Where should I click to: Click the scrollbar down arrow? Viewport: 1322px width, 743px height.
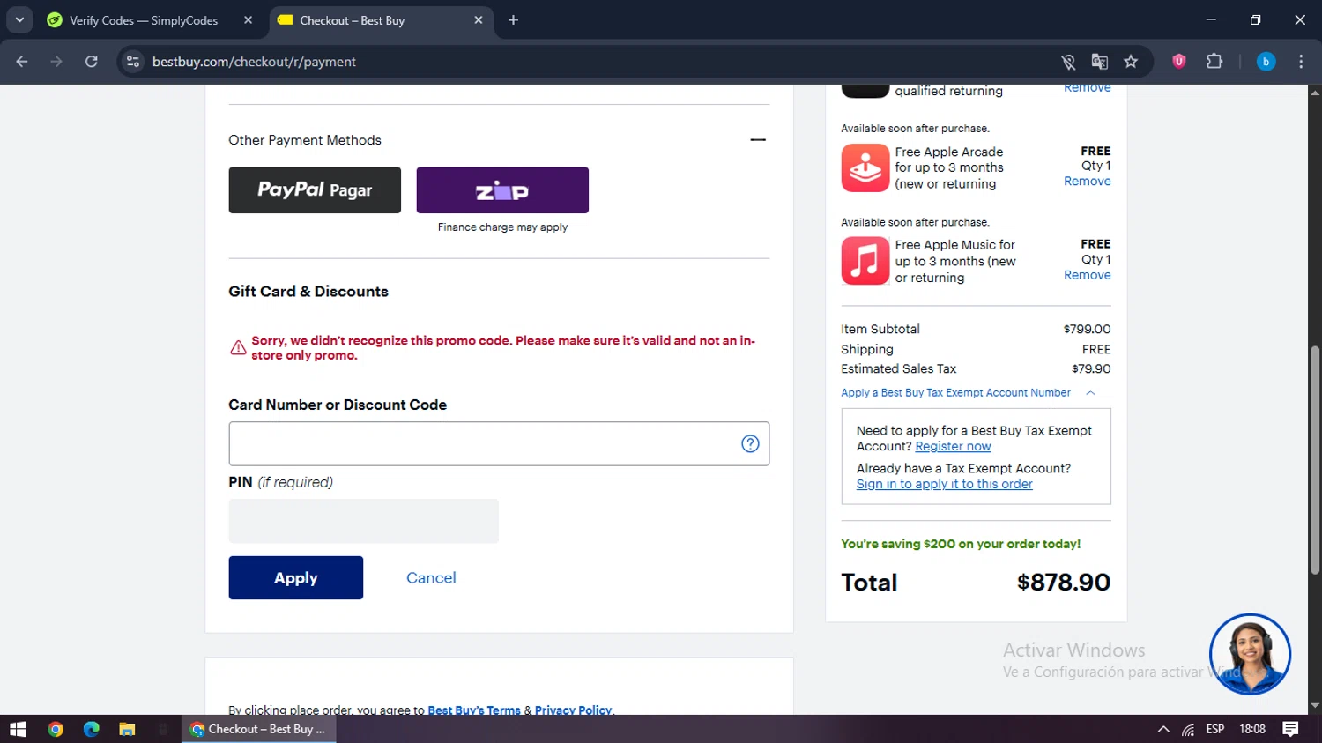tap(1315, 706)
